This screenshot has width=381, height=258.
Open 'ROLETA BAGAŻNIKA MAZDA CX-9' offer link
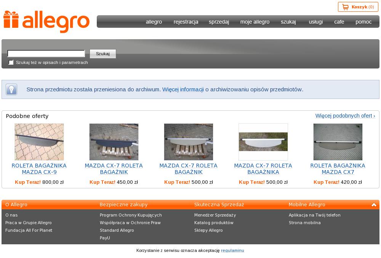pyautogui.click(x=39, y=169)
